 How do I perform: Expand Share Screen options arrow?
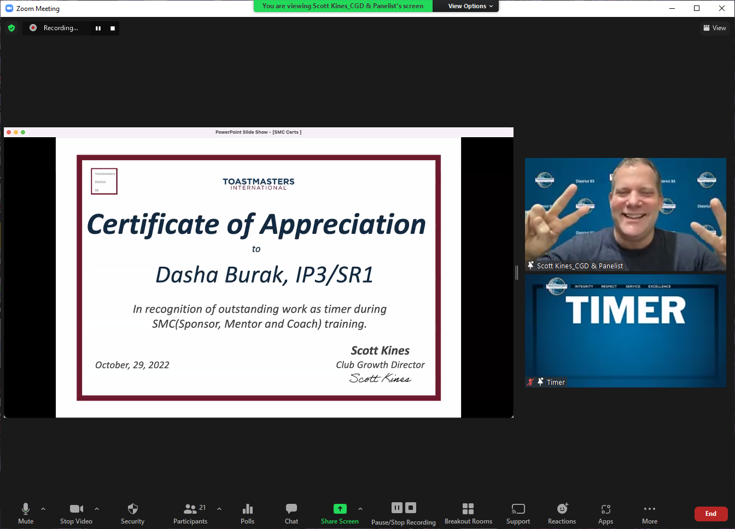click(360, 509)
